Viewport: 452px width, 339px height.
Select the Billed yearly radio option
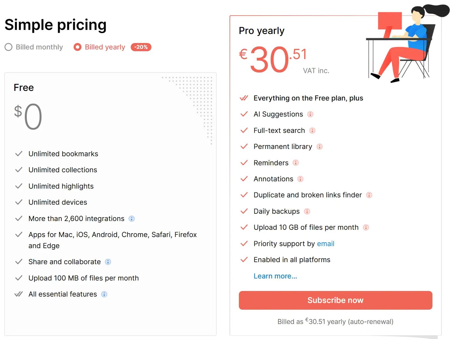pos(77,47)
